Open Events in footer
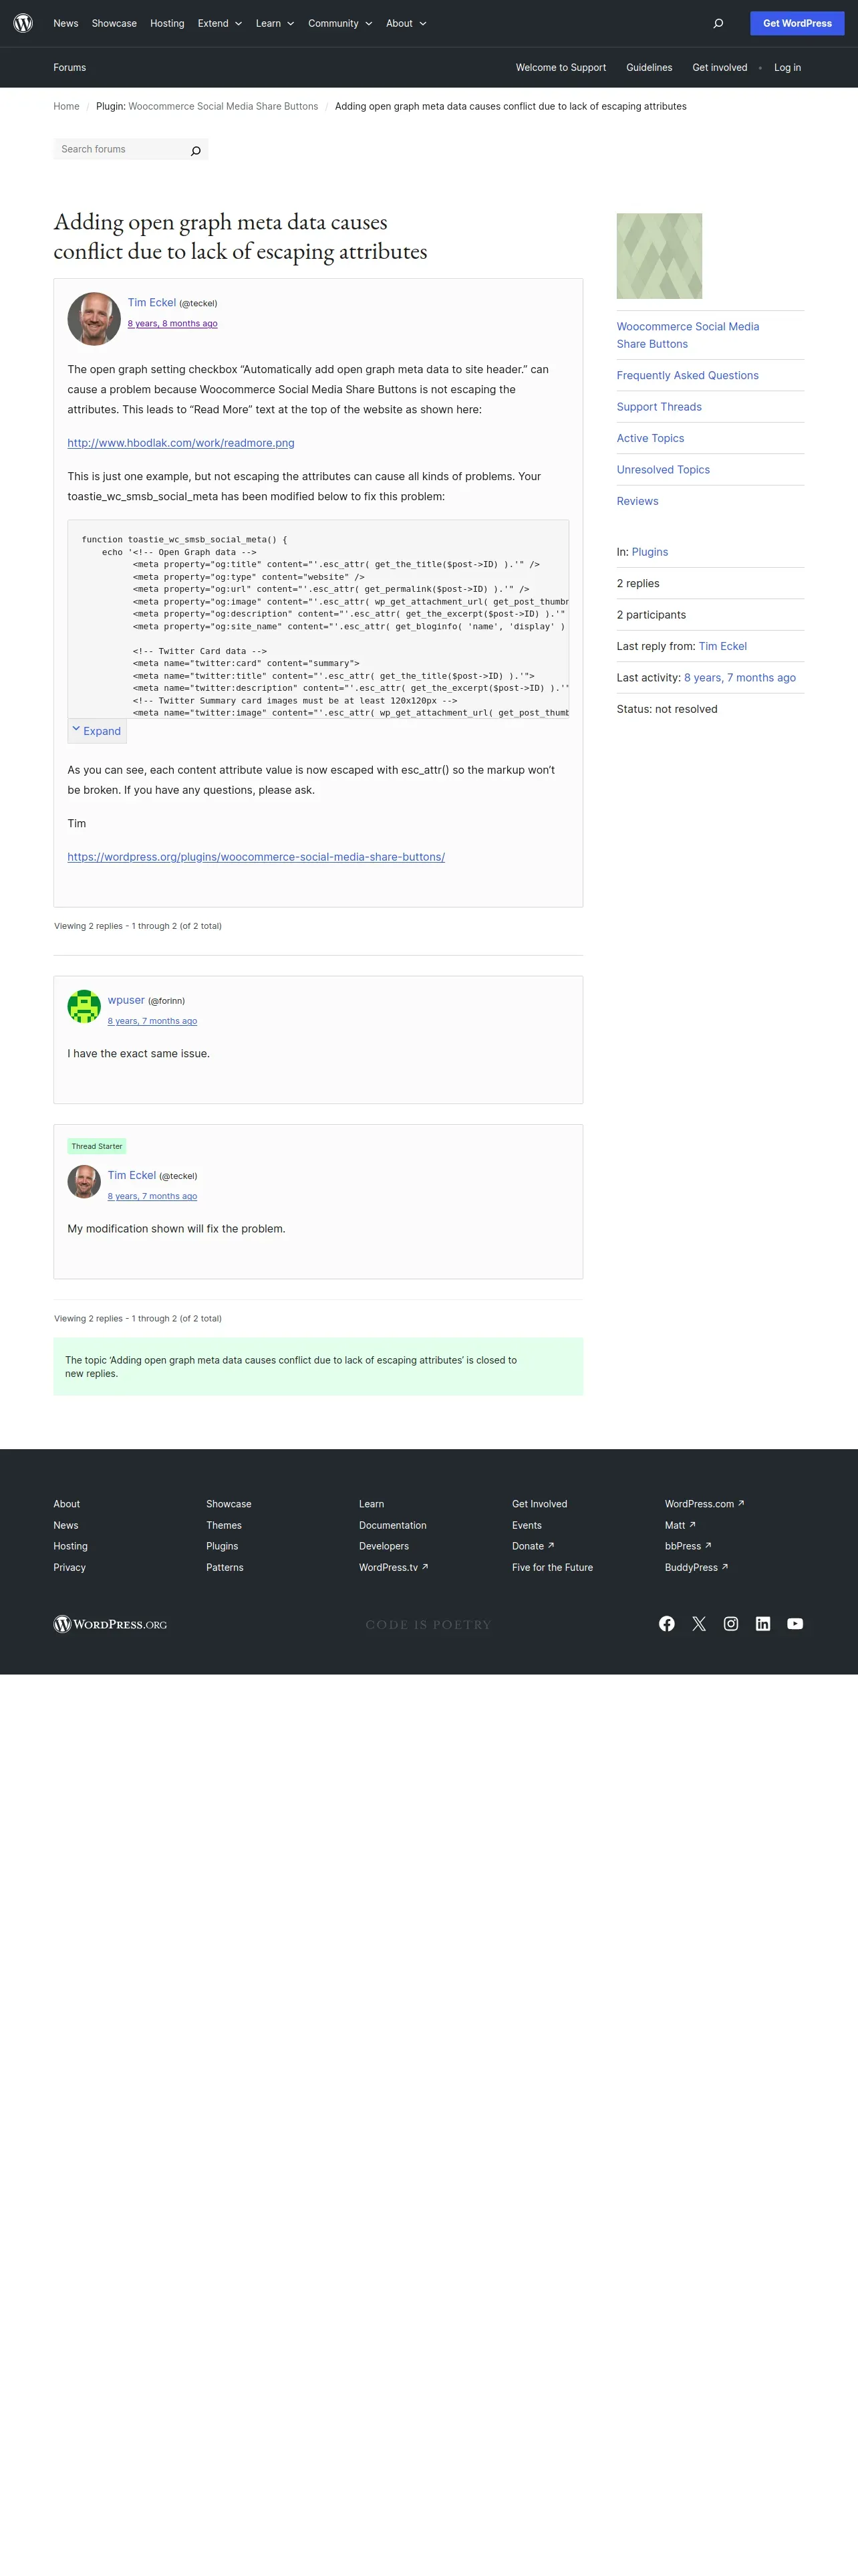The height and width of the screenshot is (2576, 858). (527, 1525)
